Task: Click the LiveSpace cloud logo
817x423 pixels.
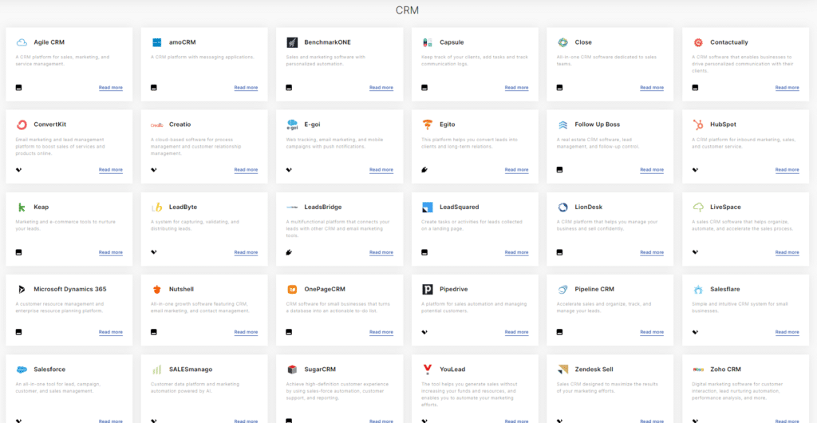Action: (x=698, y=208)
